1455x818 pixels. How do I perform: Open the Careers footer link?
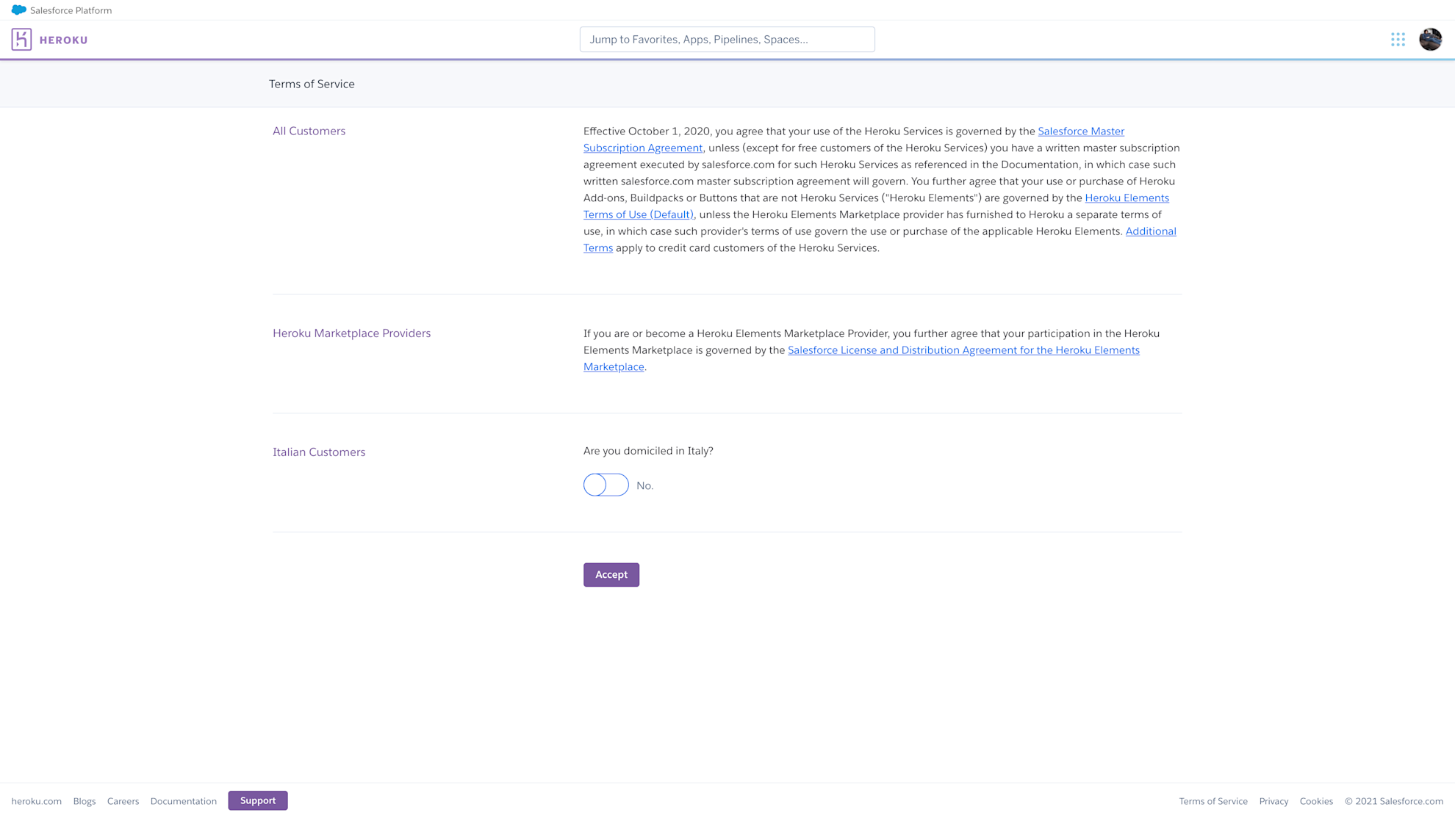pos(123,801)
